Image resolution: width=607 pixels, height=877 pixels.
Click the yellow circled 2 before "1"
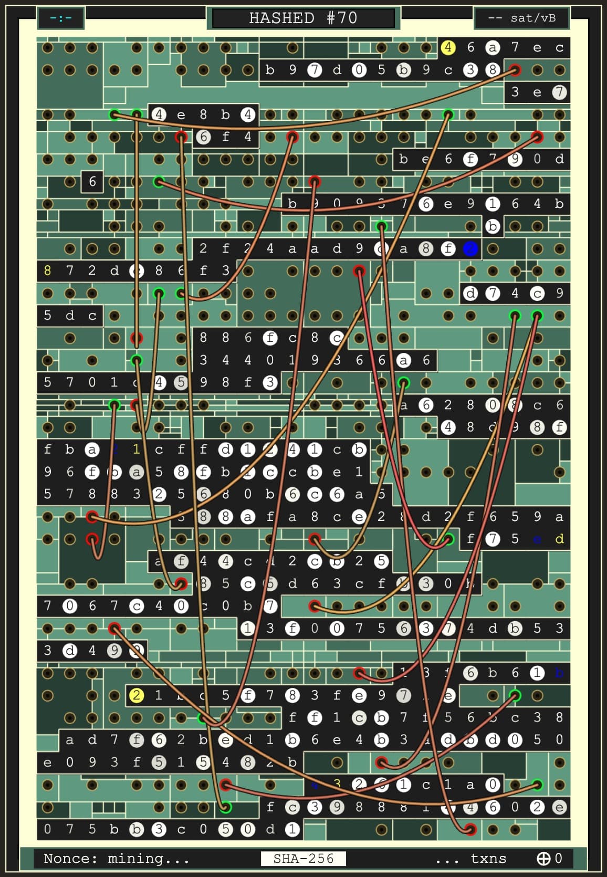coord(137,695)
